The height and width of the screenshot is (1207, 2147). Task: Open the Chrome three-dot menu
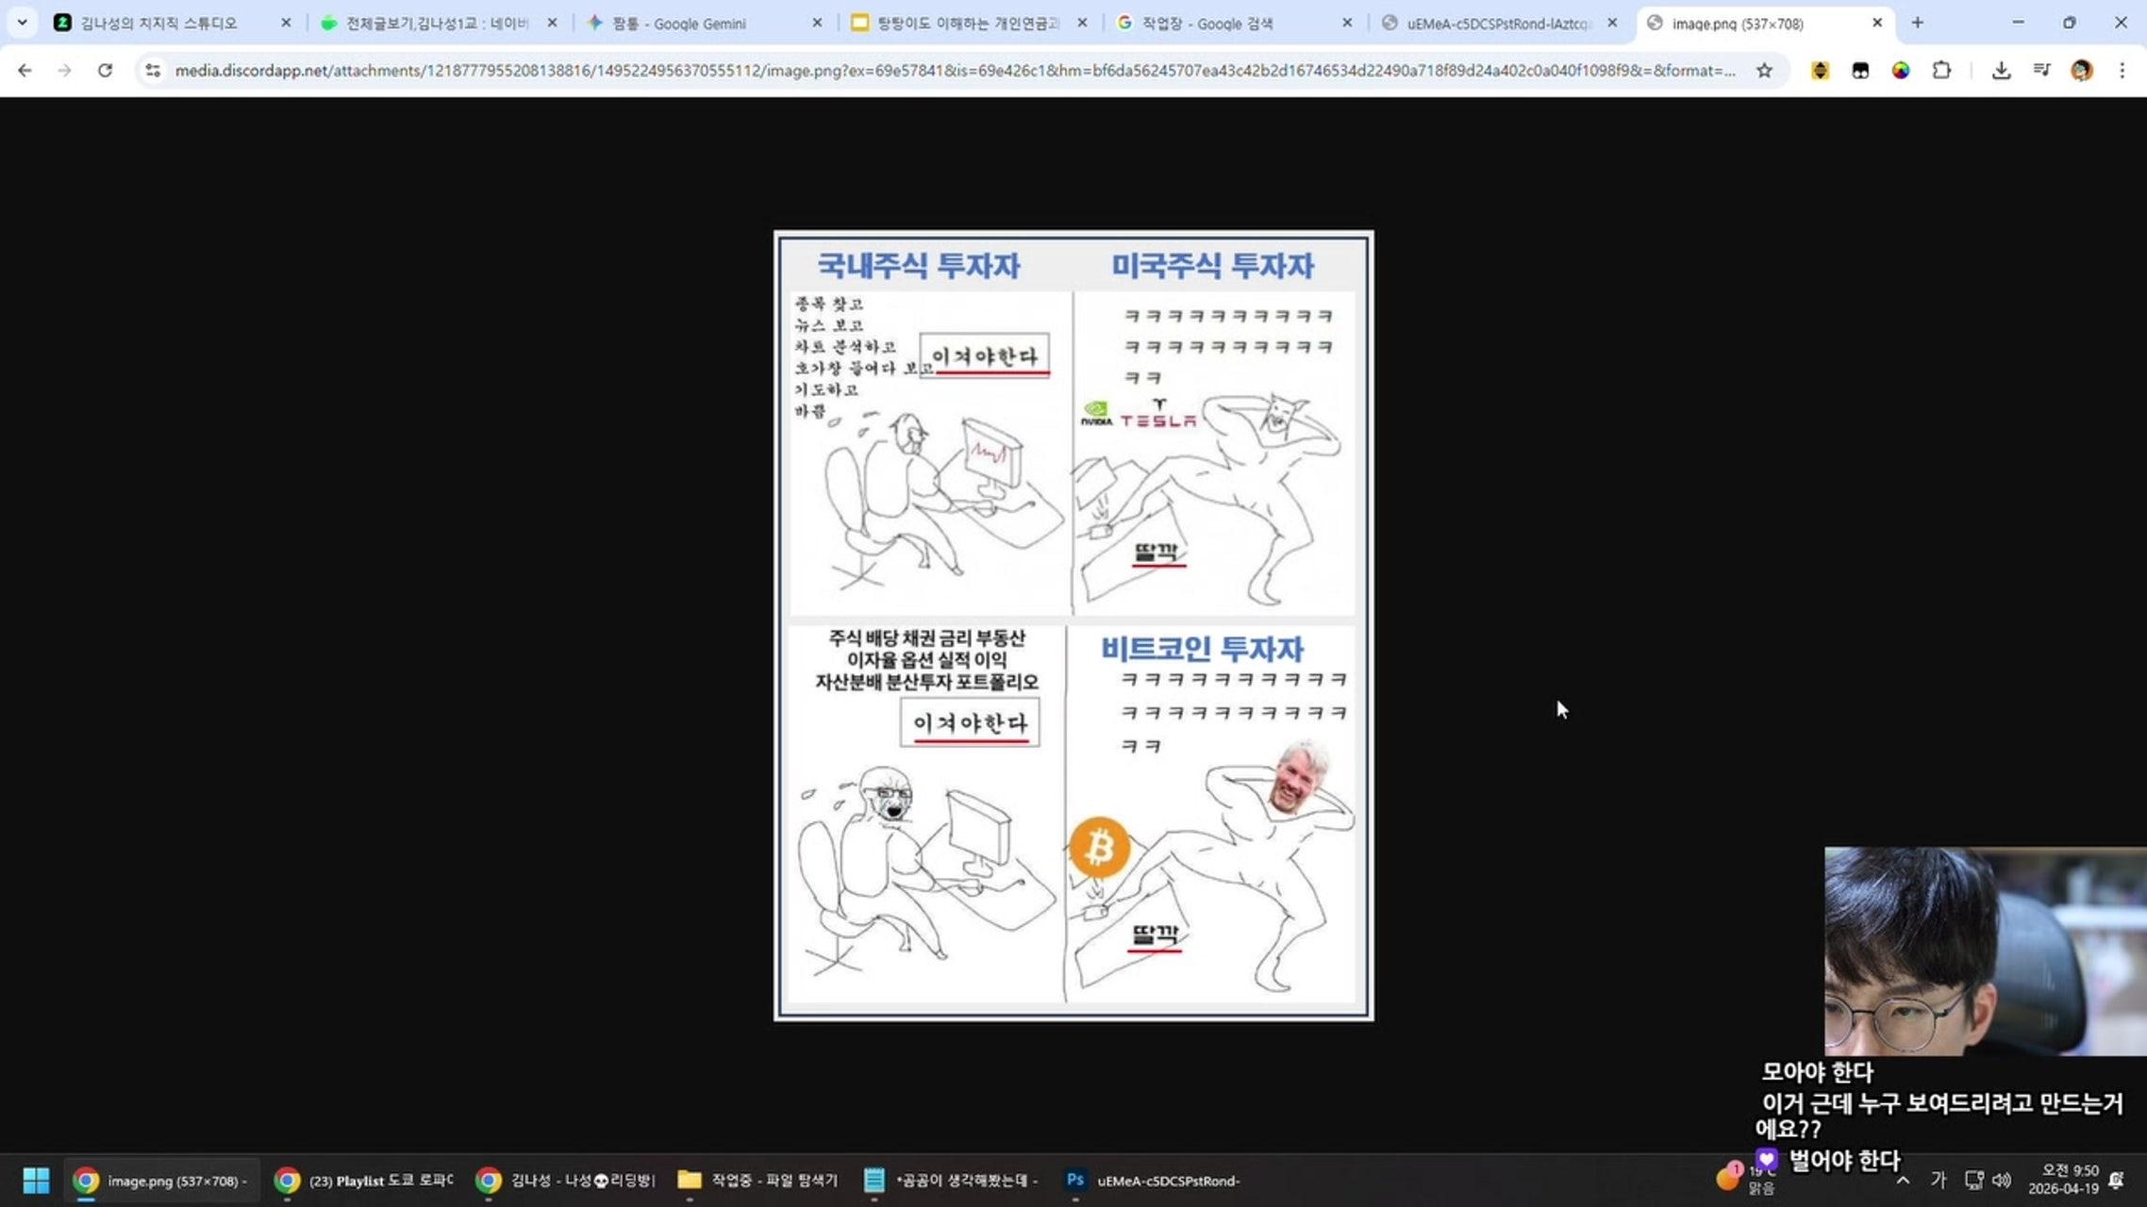tap(2122, 71)
